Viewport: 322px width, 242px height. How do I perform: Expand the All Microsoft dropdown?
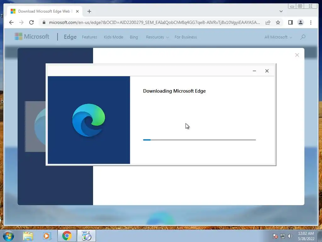pos(278,37)
